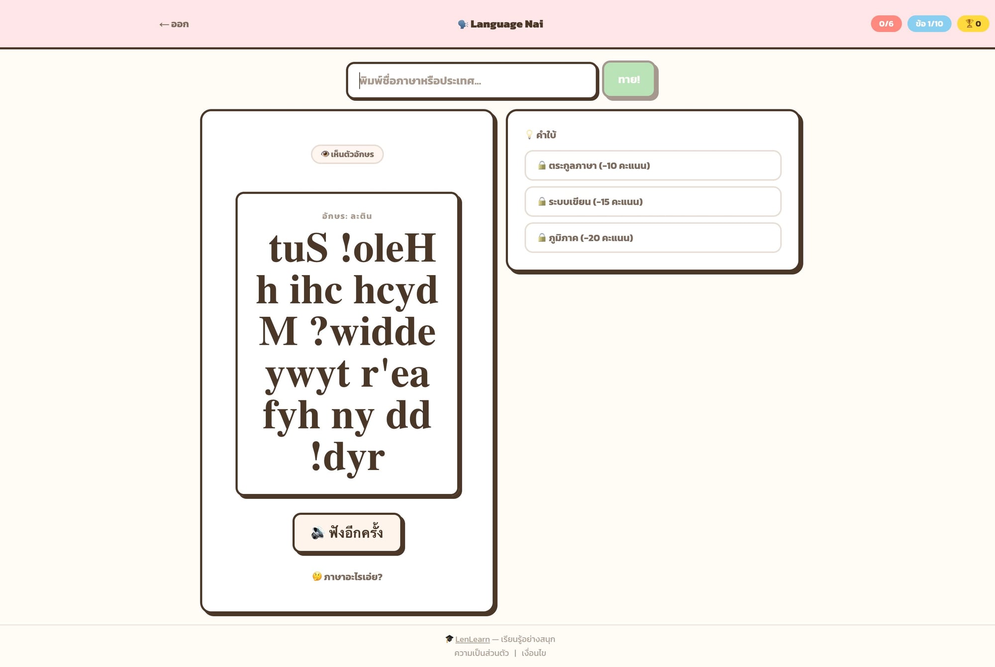Click the ข้อ 1/10 question badge
Viewport: 995px width, 667px height.
click(929, 24)
